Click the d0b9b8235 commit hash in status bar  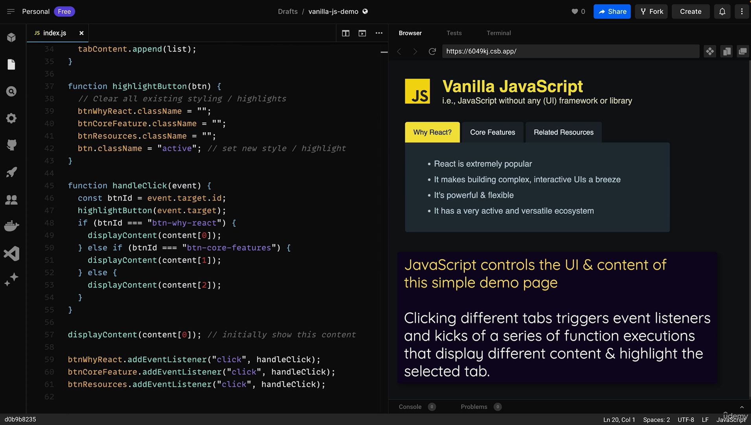20,419
